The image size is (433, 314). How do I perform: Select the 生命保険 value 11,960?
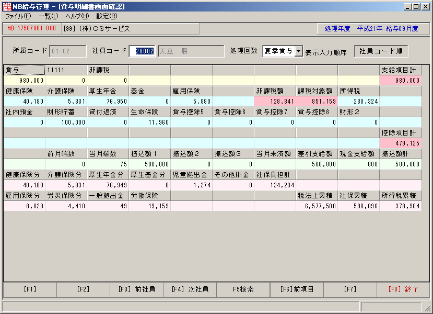point(150,122)
